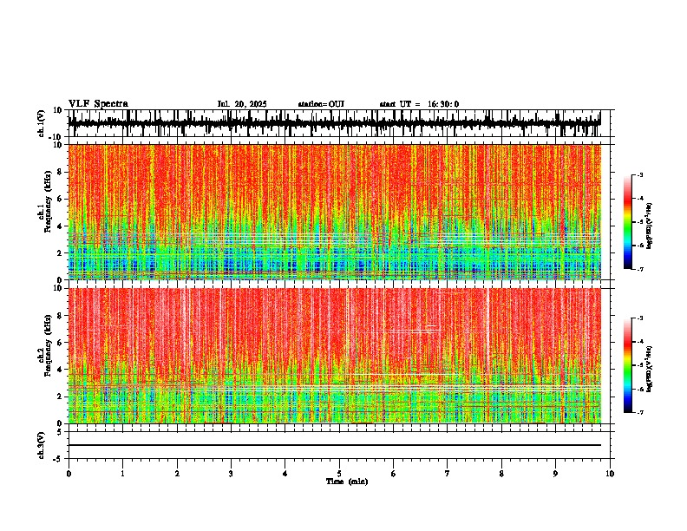Click the station=OUI label
The height and width of the screenshot is (531, 687).
pyautogui.click(x=321, y=104)
